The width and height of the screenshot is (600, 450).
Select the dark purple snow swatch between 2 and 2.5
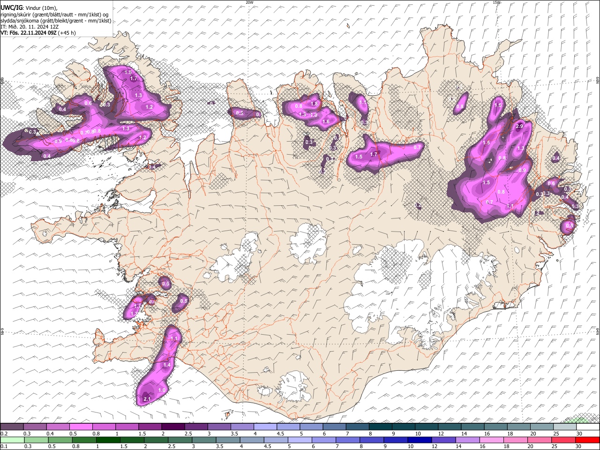coord(173,427)
